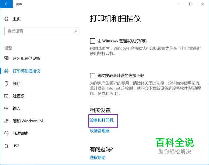209x165 pixels.
Task: Click the mouse icon in the sidebar
Action: point(6,83)
